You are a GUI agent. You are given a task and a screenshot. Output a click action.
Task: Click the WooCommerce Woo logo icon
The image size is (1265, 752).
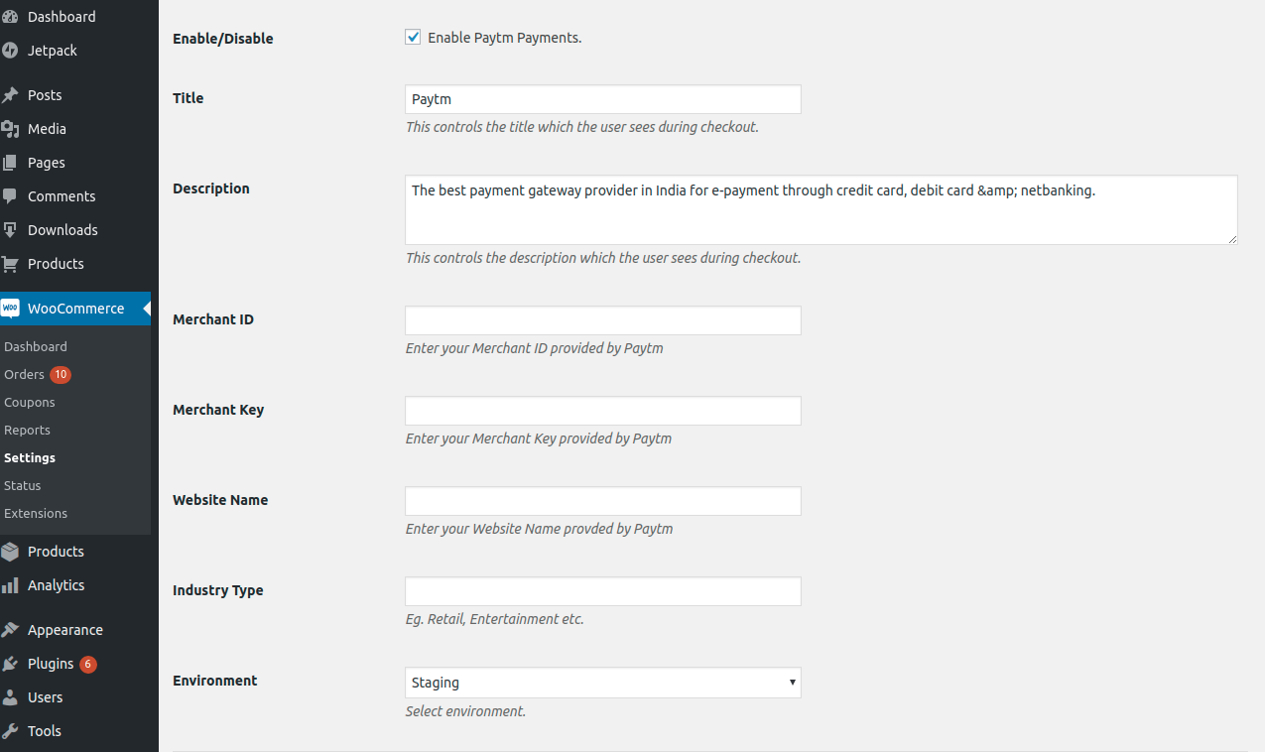10,309
